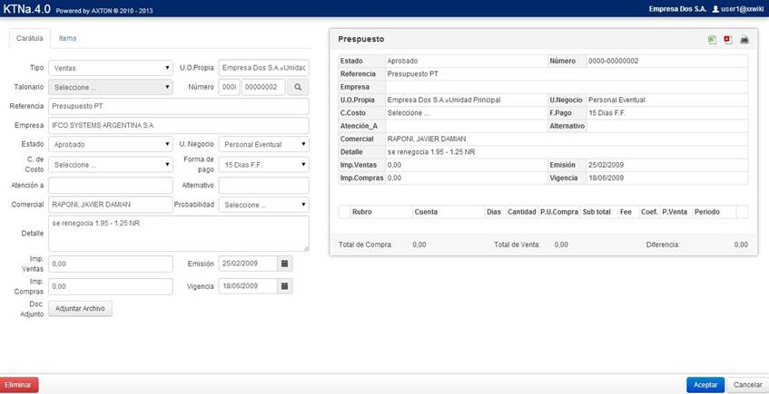Click the search icon next to Número
Screen dimensions: 769x394
(x=297, y=87)
